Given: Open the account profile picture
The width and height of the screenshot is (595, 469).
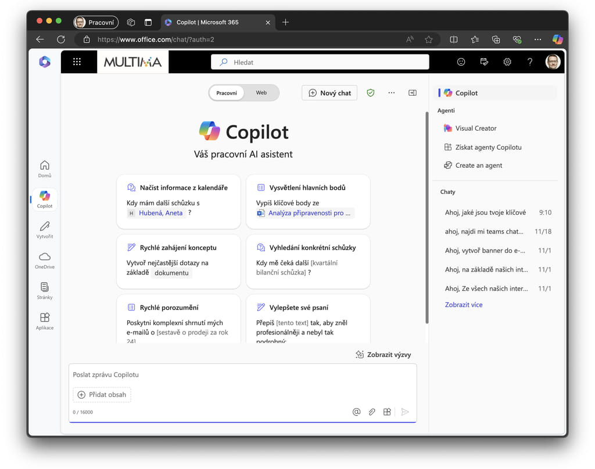Looking at the screenshot, I should 553,62.
